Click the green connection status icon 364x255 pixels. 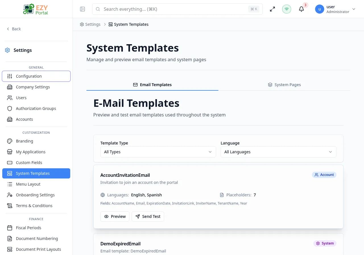pos(287,9)
